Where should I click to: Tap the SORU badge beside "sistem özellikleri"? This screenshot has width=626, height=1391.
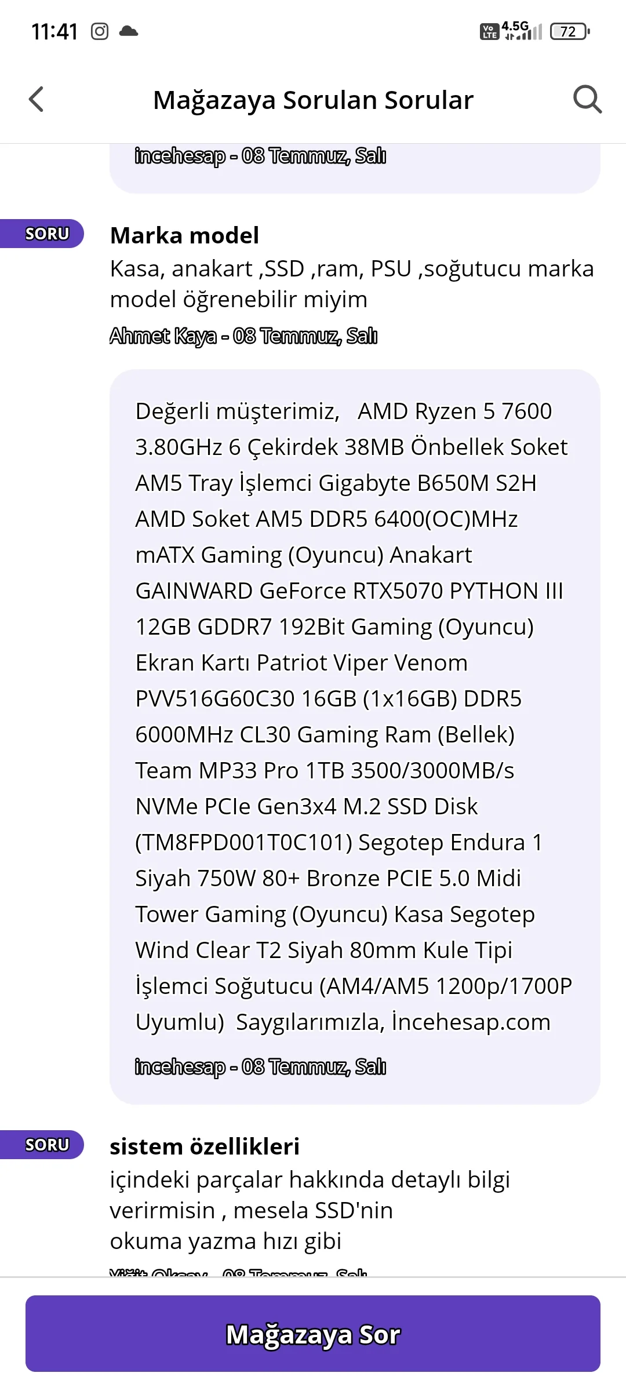pos(46,1145)
